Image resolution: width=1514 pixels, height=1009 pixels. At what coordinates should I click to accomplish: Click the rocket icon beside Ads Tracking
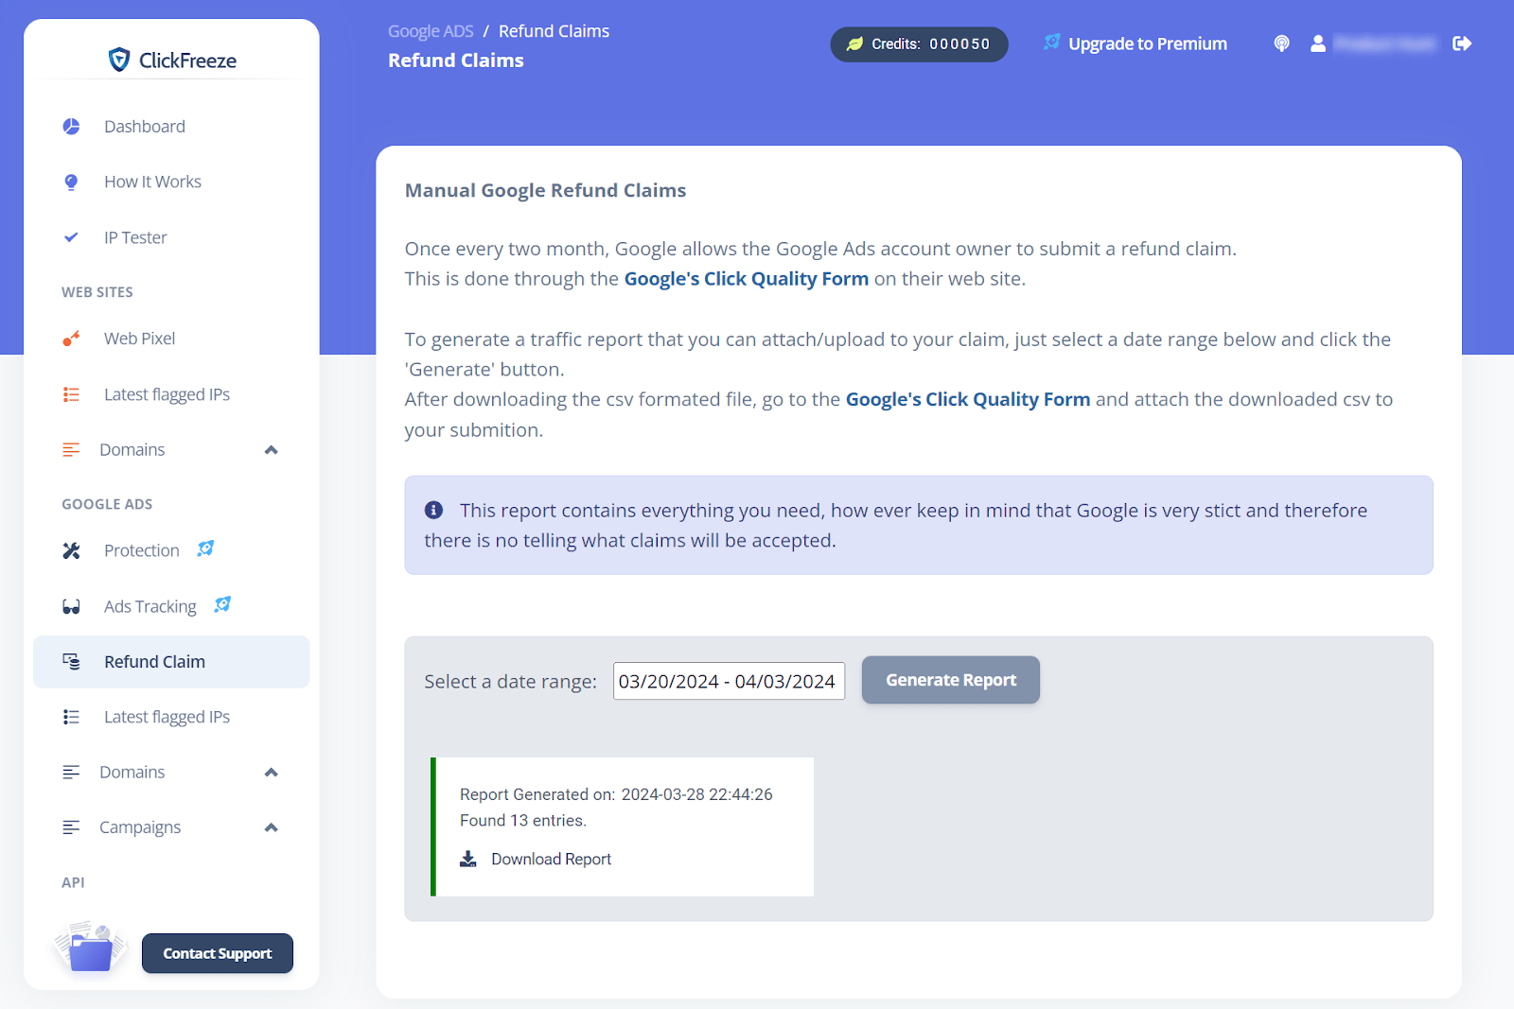tap(222, 605)
